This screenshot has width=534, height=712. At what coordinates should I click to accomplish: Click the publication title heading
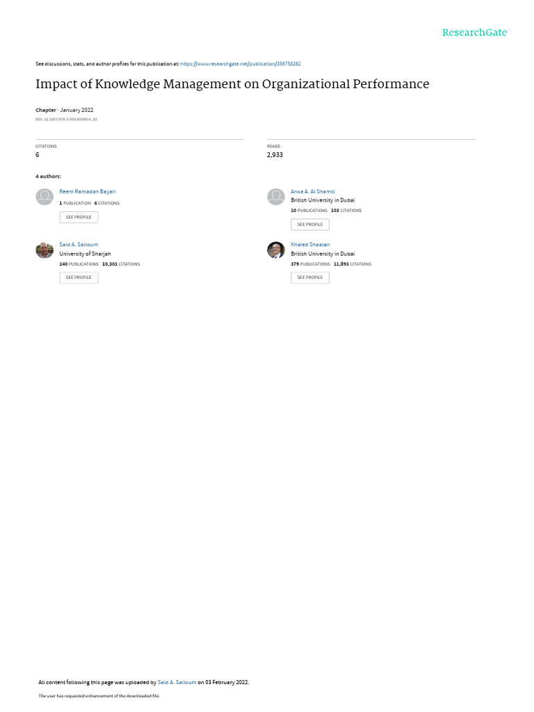pyautogui.click(x=232, y=84)
